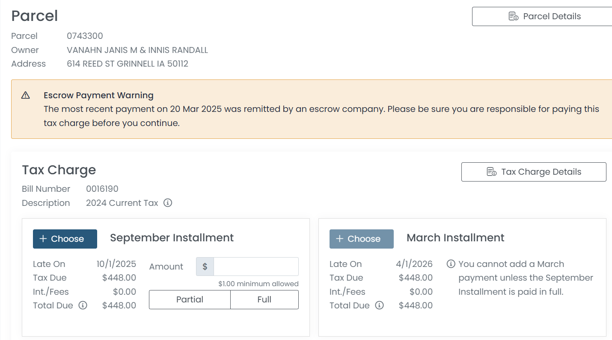
Task: Click September Installment Total Due info icon
Action: tap(83, 305)
